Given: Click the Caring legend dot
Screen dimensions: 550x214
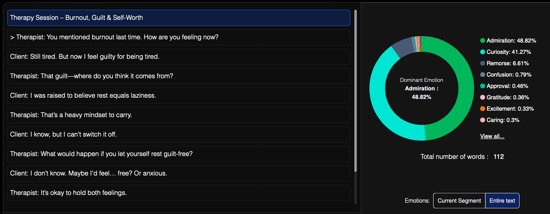Looking at the screenshot, I should tap(483, 120).
